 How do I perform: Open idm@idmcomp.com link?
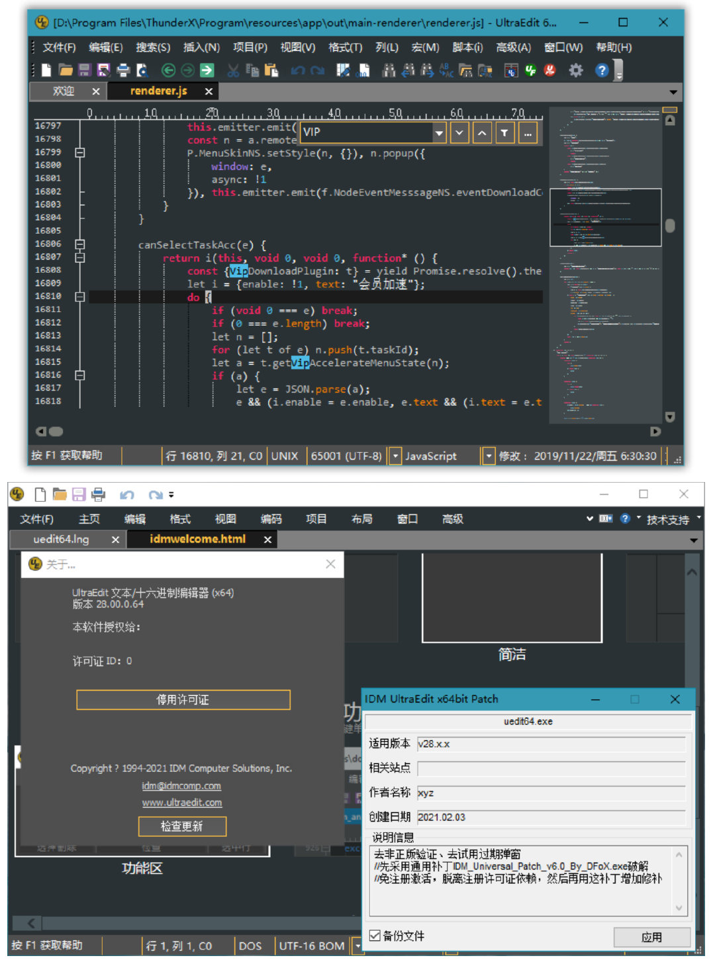tap(181, 786)
